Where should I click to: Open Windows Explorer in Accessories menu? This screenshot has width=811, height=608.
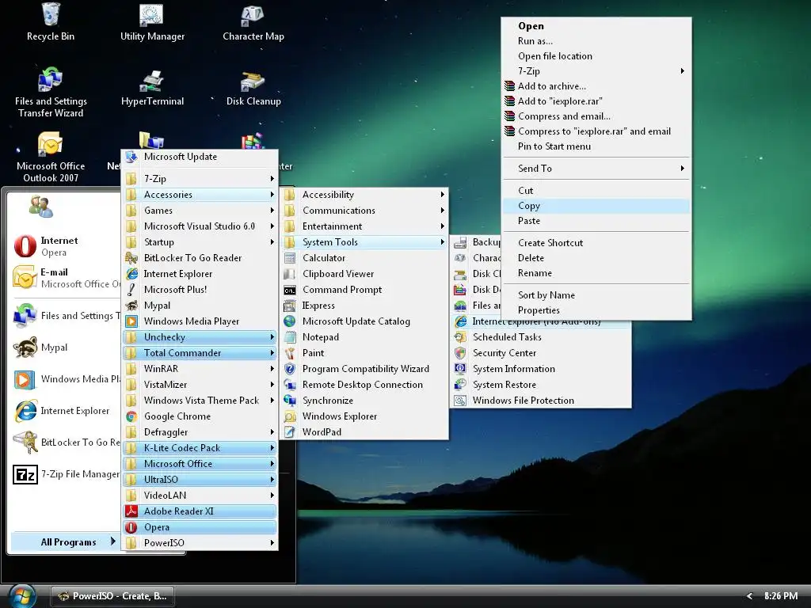[364, 416]
